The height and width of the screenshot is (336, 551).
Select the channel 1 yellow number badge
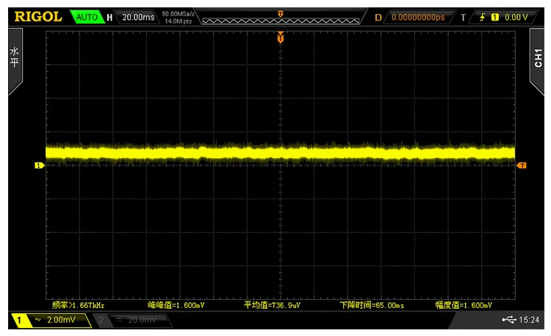click(19, 320)
